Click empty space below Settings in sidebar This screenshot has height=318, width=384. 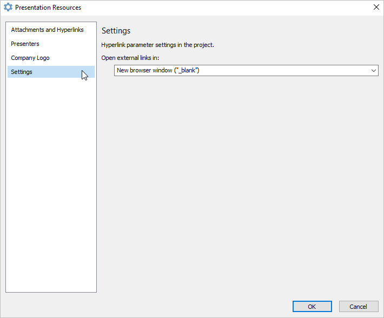pyautogui.click(x=51, y=184)
